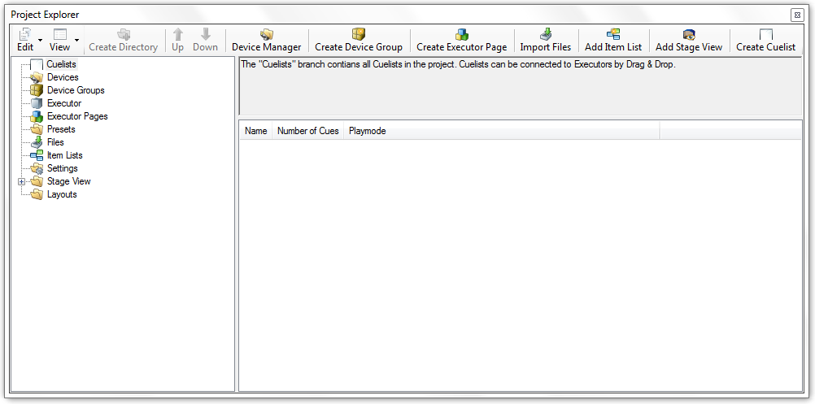This screenshot has width=815, height=404.
Task: Open the Presets folder in tree
Action: [x=60, y=129]
